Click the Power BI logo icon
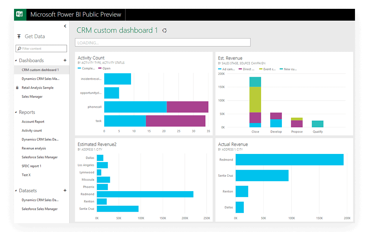Image resolution: width=369 pixels, height=232 pixels. point(20,15)
